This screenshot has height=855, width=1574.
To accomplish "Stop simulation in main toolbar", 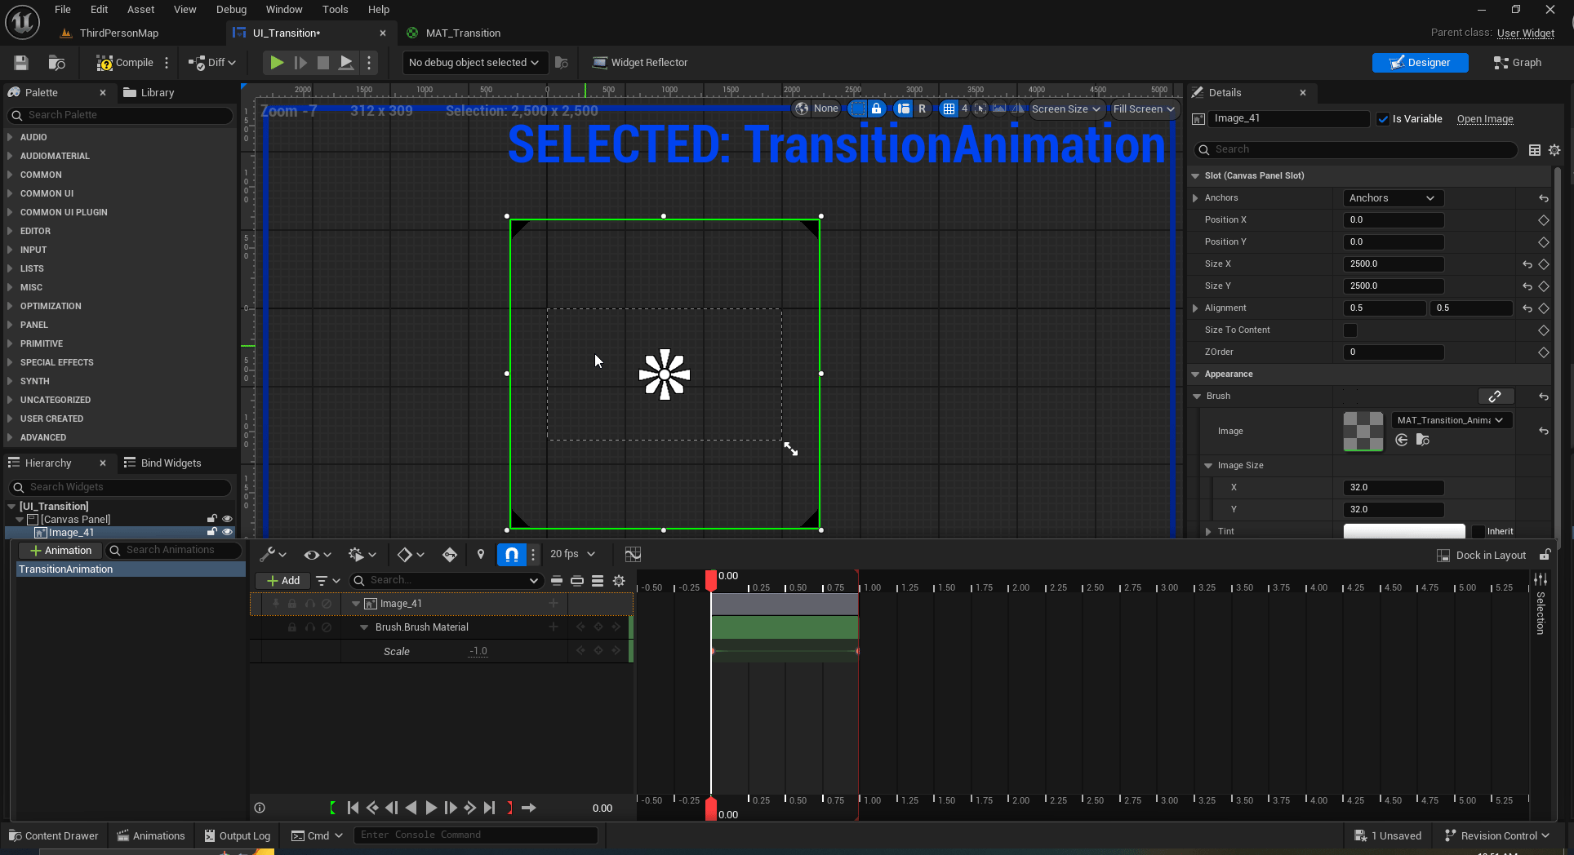I will tap(323, 63).
